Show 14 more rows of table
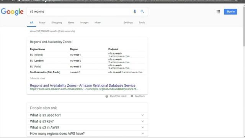This screenshot has height=138, width=245. tap(38, 78)
